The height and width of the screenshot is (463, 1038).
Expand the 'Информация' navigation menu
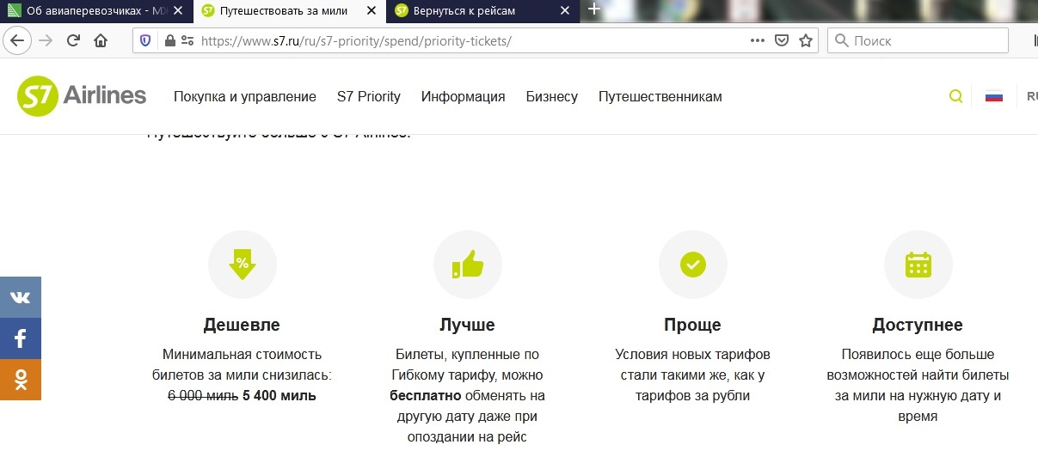click(x=463, y=96)
